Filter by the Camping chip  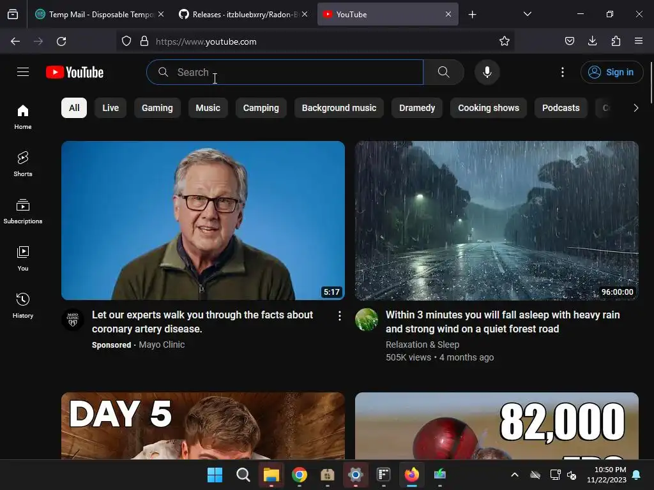click(261, 108)
